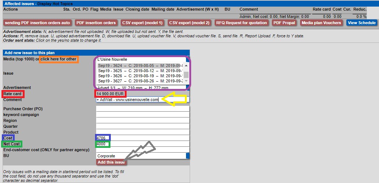Open 'RFQ Request for quotation'
This screenshot has width=379, height=183.
[242, 23]
